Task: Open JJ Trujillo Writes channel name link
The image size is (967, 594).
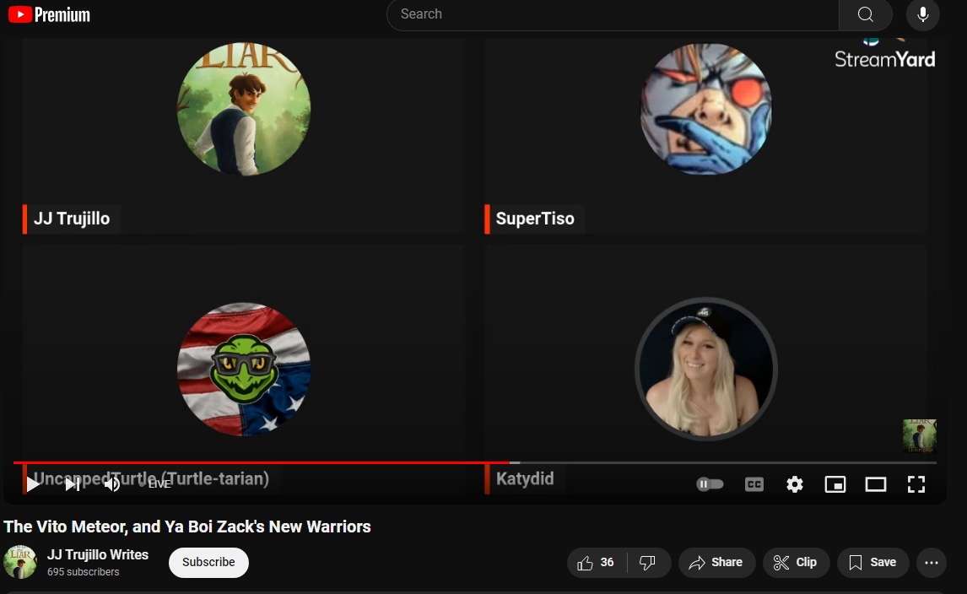Action: point(98,554)
